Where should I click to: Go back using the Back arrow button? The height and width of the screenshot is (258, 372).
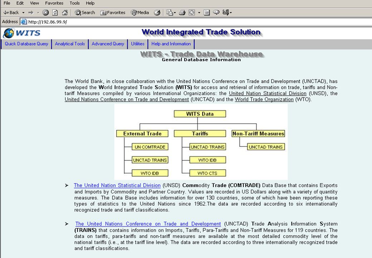(x=11, y=13)
